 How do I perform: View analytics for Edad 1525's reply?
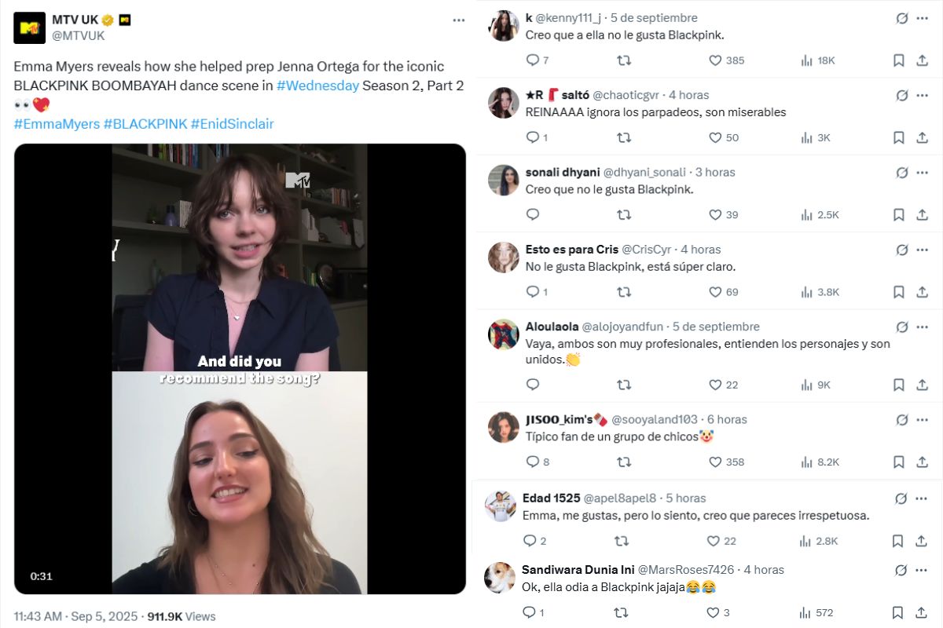coord(806,541)
